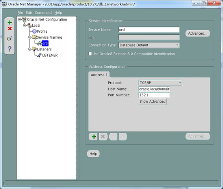Click the LISTENER node icon
Image resolution: width=223 pixels, height=189 pixels.
click(x=39, y=55)
